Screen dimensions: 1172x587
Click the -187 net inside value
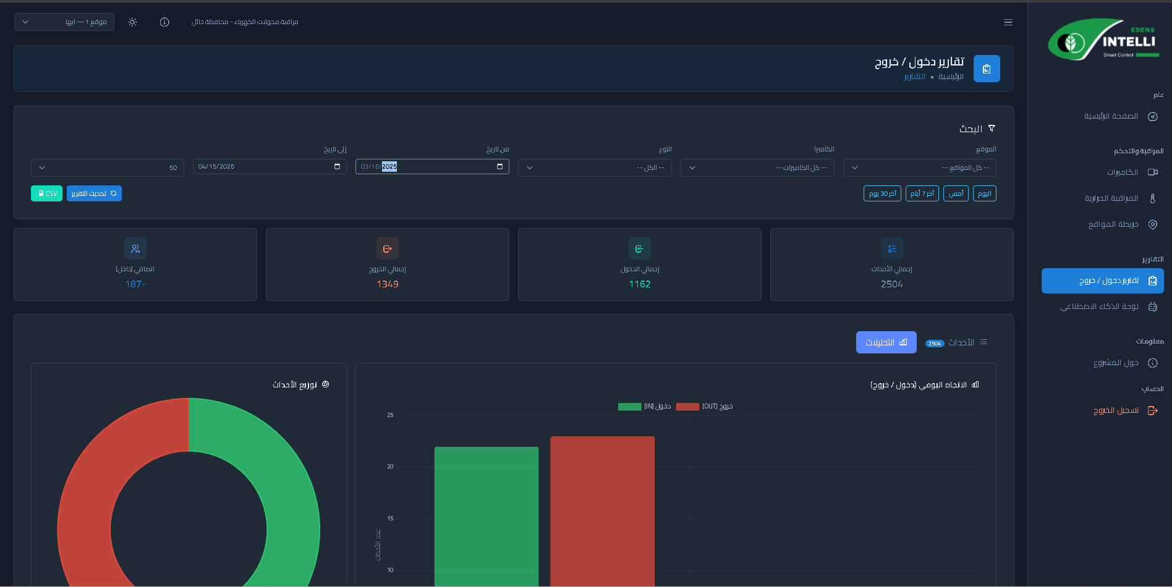pyautogui.click(x=135, y=284)
